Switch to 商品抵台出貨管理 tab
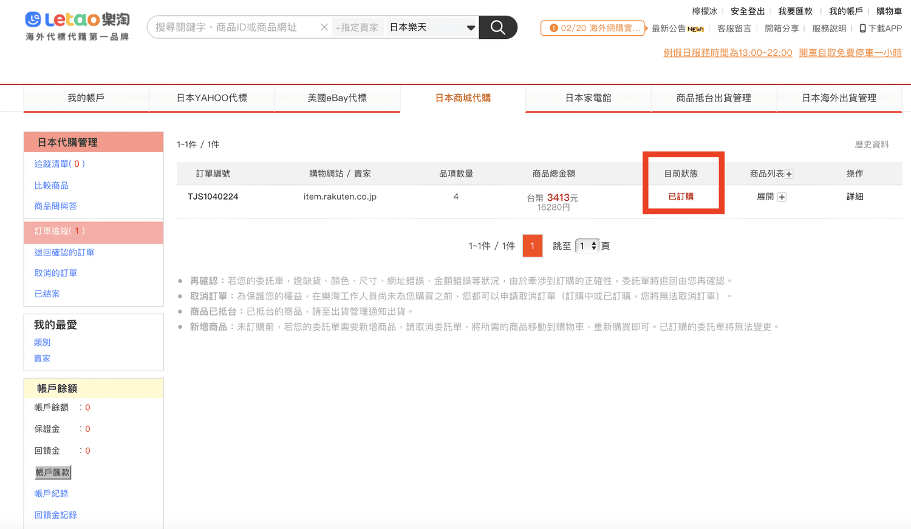911x529 pixels. [714, 98]
